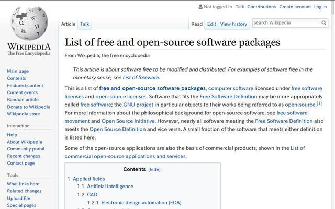
Task: Follow the List of freeware link
Action: pos(141,78)
